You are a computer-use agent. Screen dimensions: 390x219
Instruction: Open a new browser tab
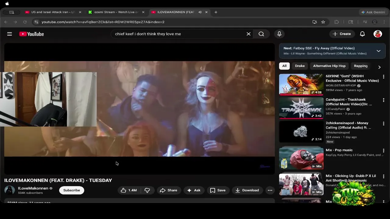point(216,12)
